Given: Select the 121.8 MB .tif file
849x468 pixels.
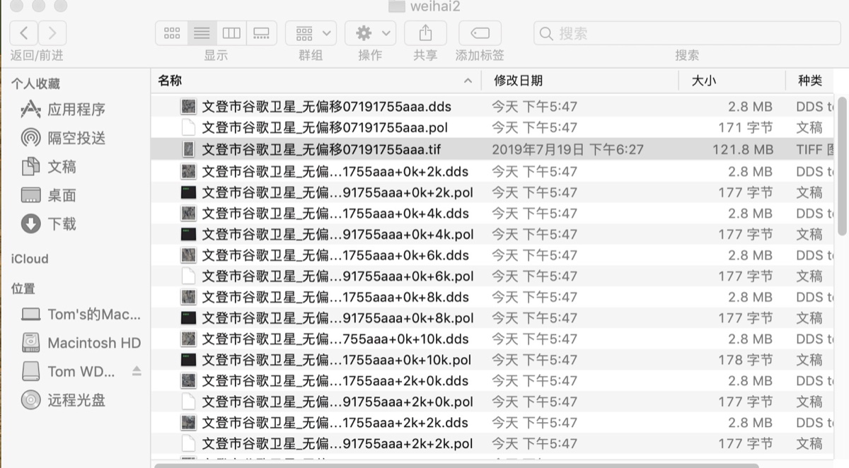Looking at the screenshot, I should tap(321, 150).
